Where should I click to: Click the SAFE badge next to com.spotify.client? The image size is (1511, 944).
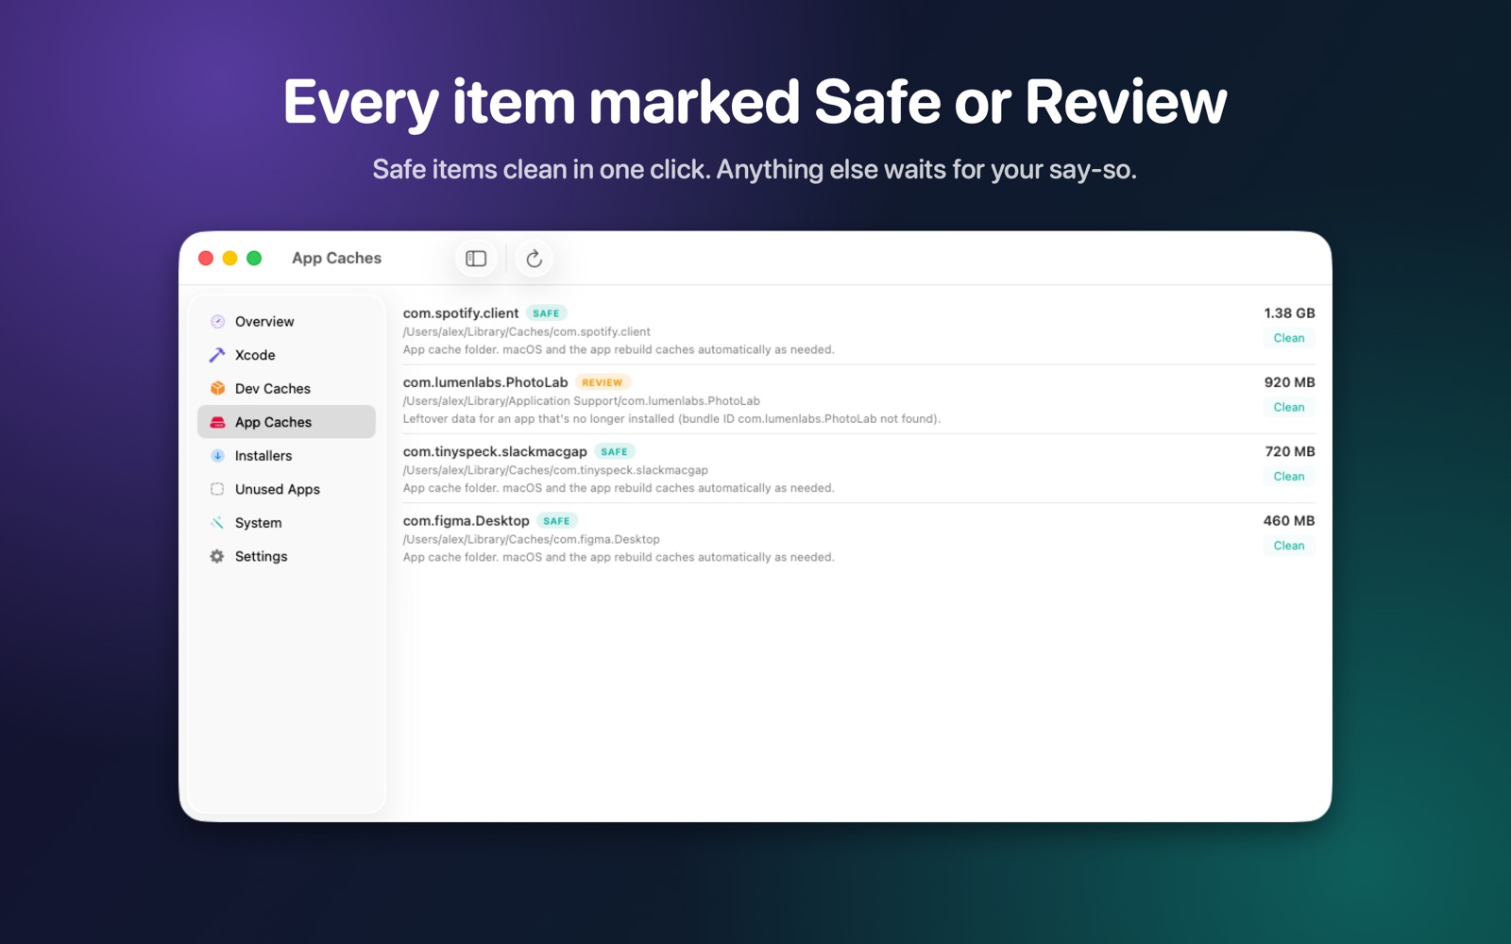546,313
